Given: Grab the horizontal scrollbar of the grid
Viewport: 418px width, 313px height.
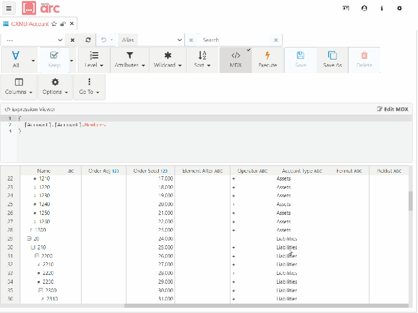Looking at the screenshot, I should pos(266,306).
